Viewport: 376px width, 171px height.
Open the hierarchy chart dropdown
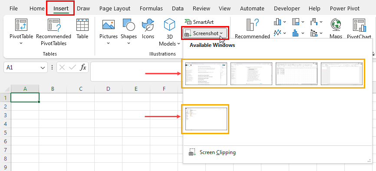click(x=303, y=22)
